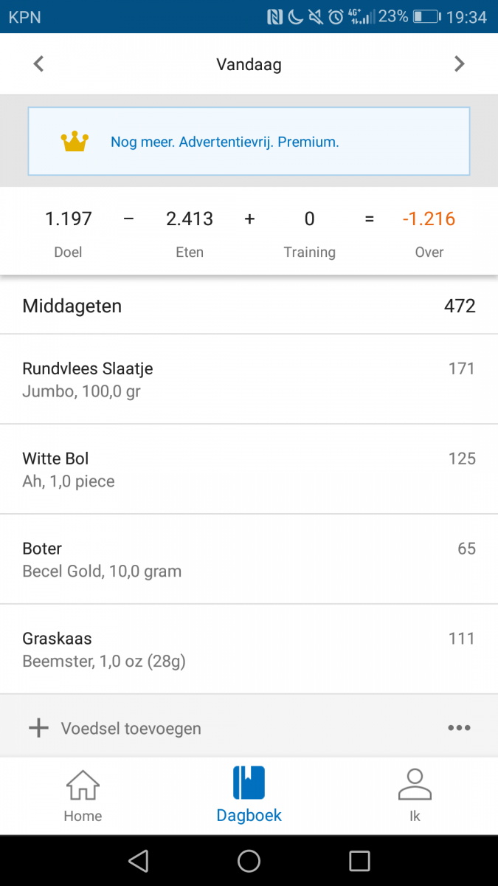Tap the orange -1.216 Over value
Viewport: 498px width, 886px height.
click(429, 219)
